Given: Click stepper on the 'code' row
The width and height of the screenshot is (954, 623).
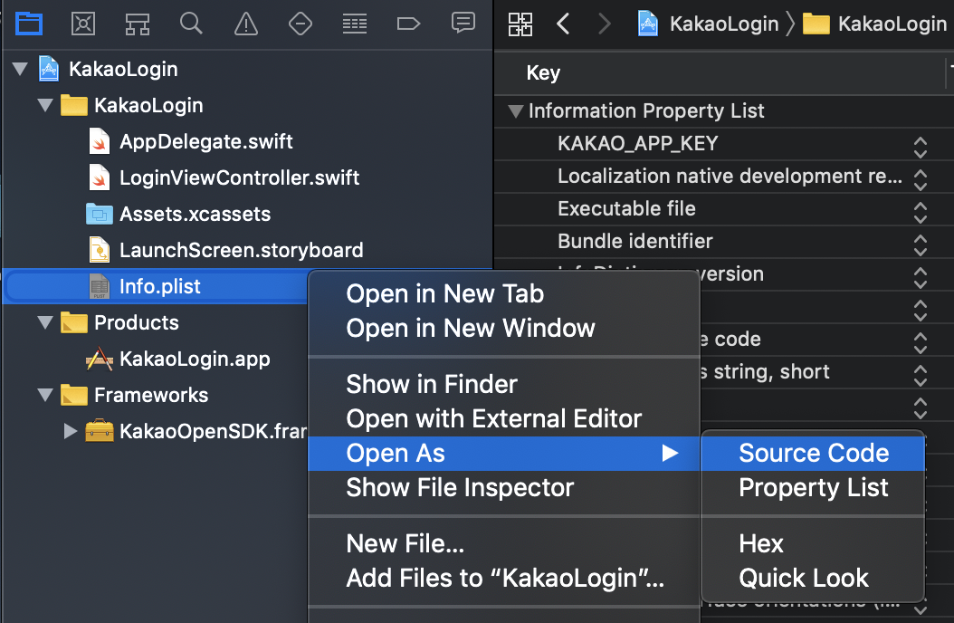Looking at the screenshot, I should (x=920, y=343).
